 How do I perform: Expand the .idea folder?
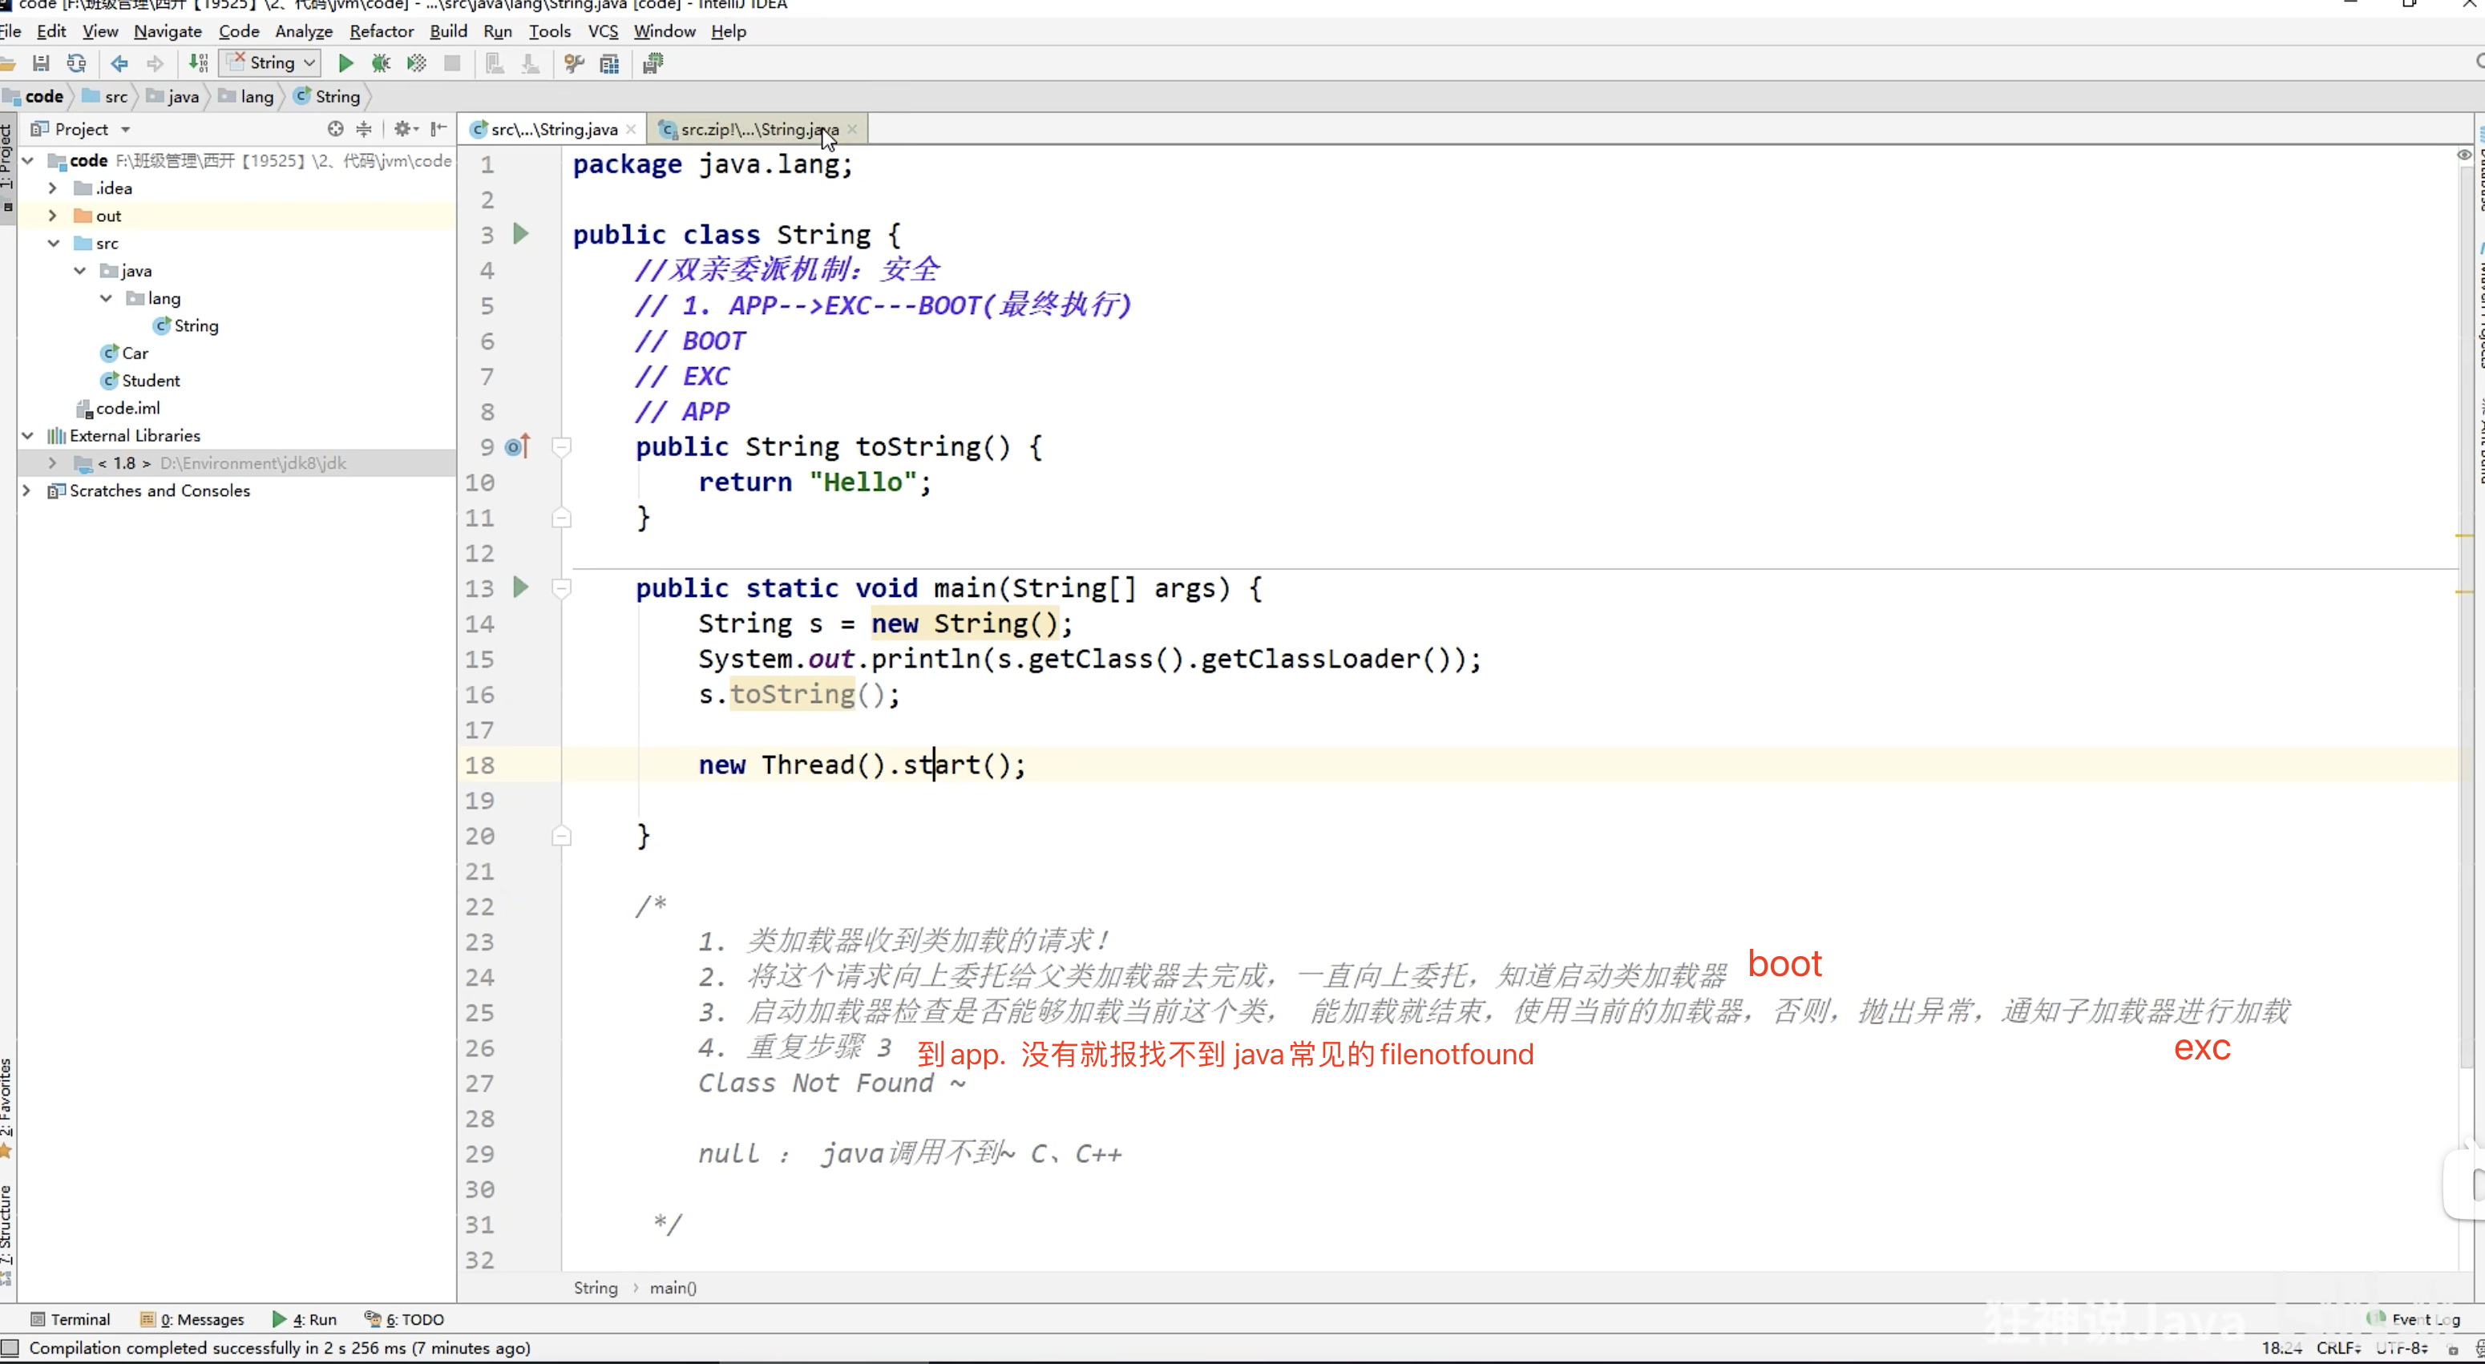(x=53, y=188)
